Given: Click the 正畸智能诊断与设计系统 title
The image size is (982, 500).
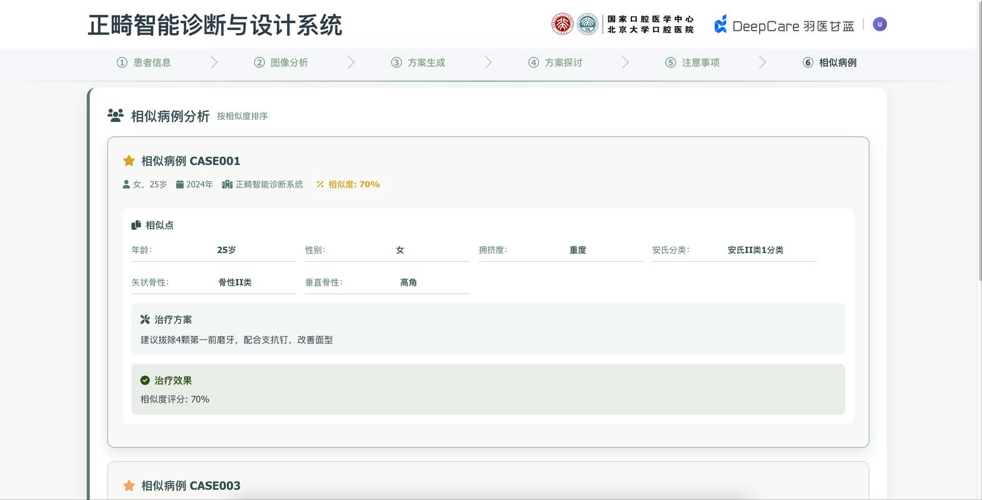Looking at the screenshot, I should pyautogui.click(x=215, y=26).
